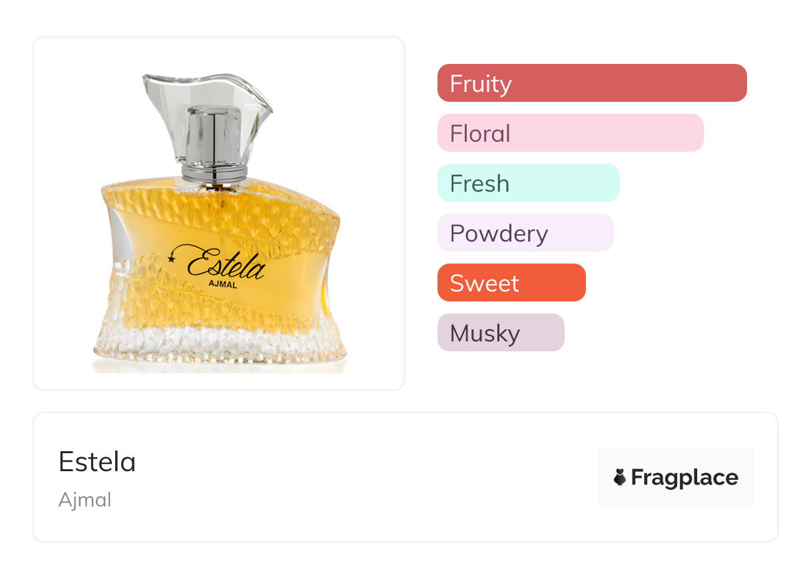Pick the mint Fresh accord bar
Image resolution: width=811 pixels, height=575 pixels.
click(x=528, y=183)
